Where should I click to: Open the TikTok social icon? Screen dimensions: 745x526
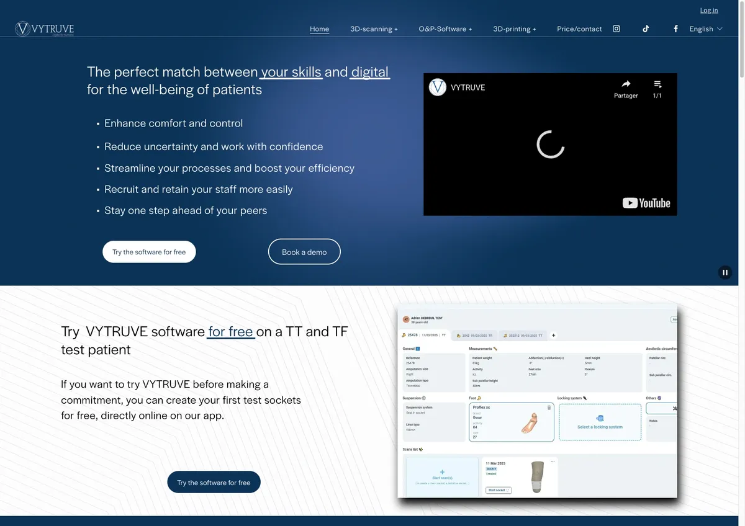[646, 29]
